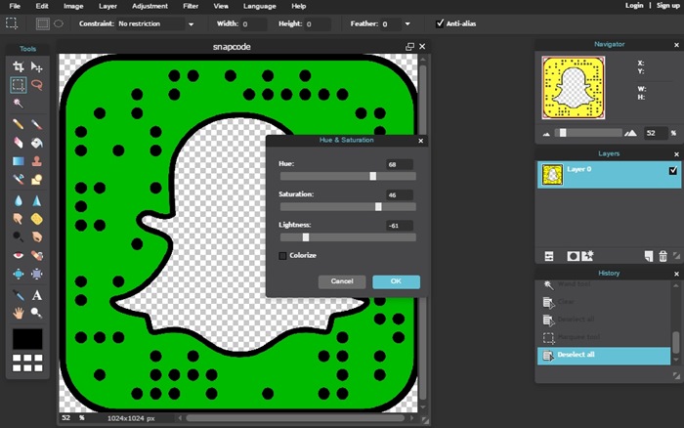Cancel the Hue & Saturation dialog
Screen dimensions: 684x428
342,281
